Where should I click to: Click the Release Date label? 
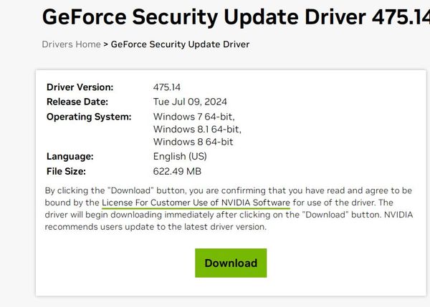[x=77, y=102]
